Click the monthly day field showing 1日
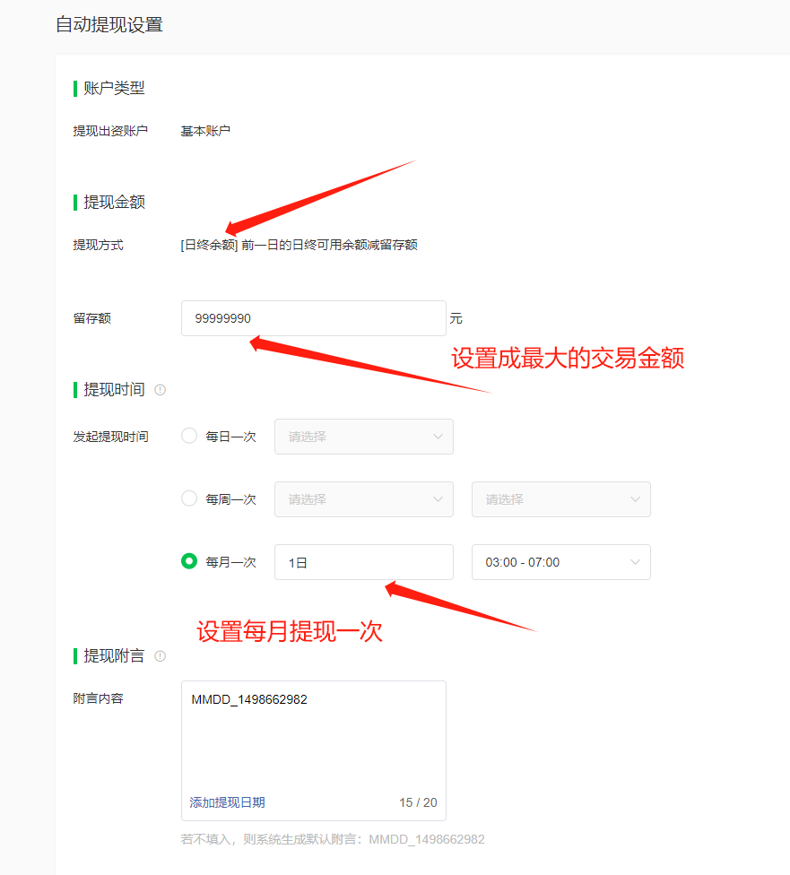The width and height of the screenshot is (790, 875). (363, 562)
